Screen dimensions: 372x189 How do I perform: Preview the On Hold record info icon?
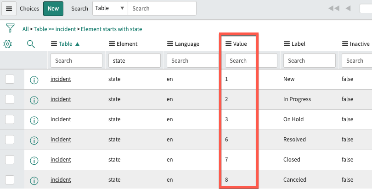(34, 120)
